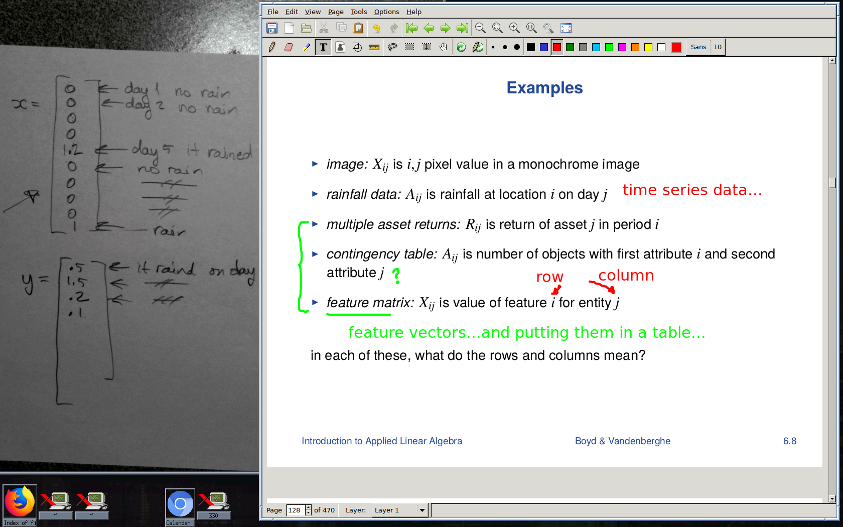
Task: Click the Undo button
Action: (x=376, y=28)
